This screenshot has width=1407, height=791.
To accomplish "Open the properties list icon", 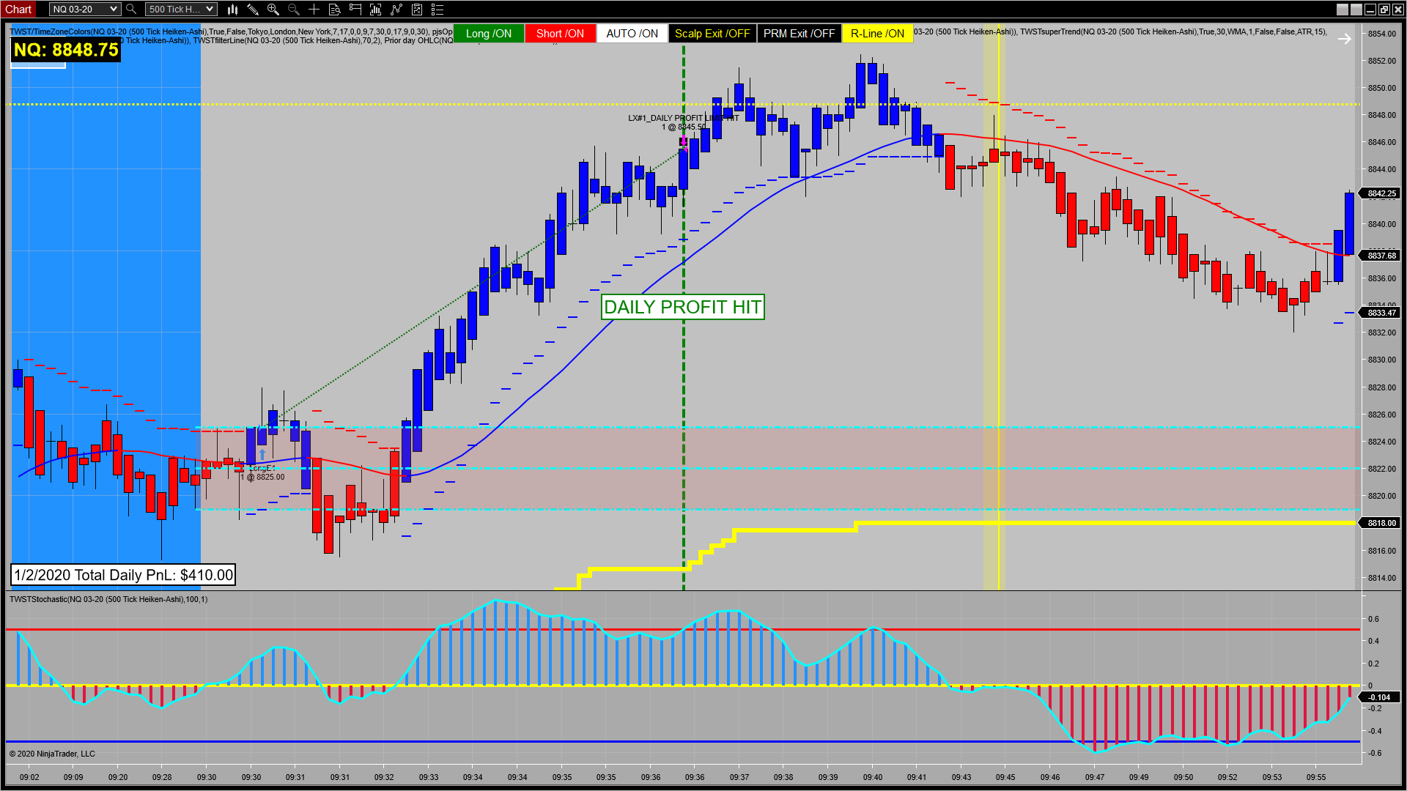I will pos(437,10).
